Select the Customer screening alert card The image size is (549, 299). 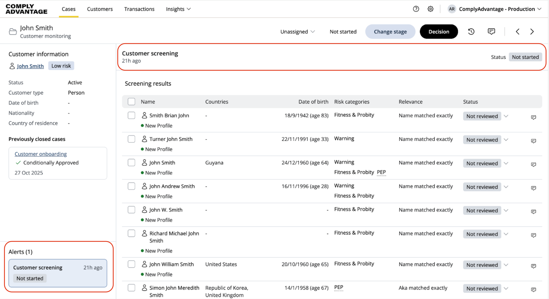(x=58, y=273)
